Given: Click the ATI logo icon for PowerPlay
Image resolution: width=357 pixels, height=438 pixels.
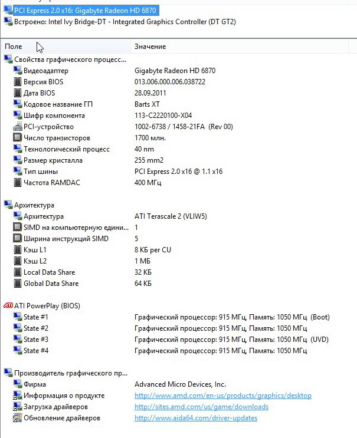Looking at the screenshot, I should [8, 305].
